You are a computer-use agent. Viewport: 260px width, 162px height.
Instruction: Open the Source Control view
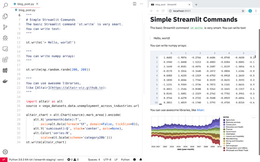click(5, 27)
